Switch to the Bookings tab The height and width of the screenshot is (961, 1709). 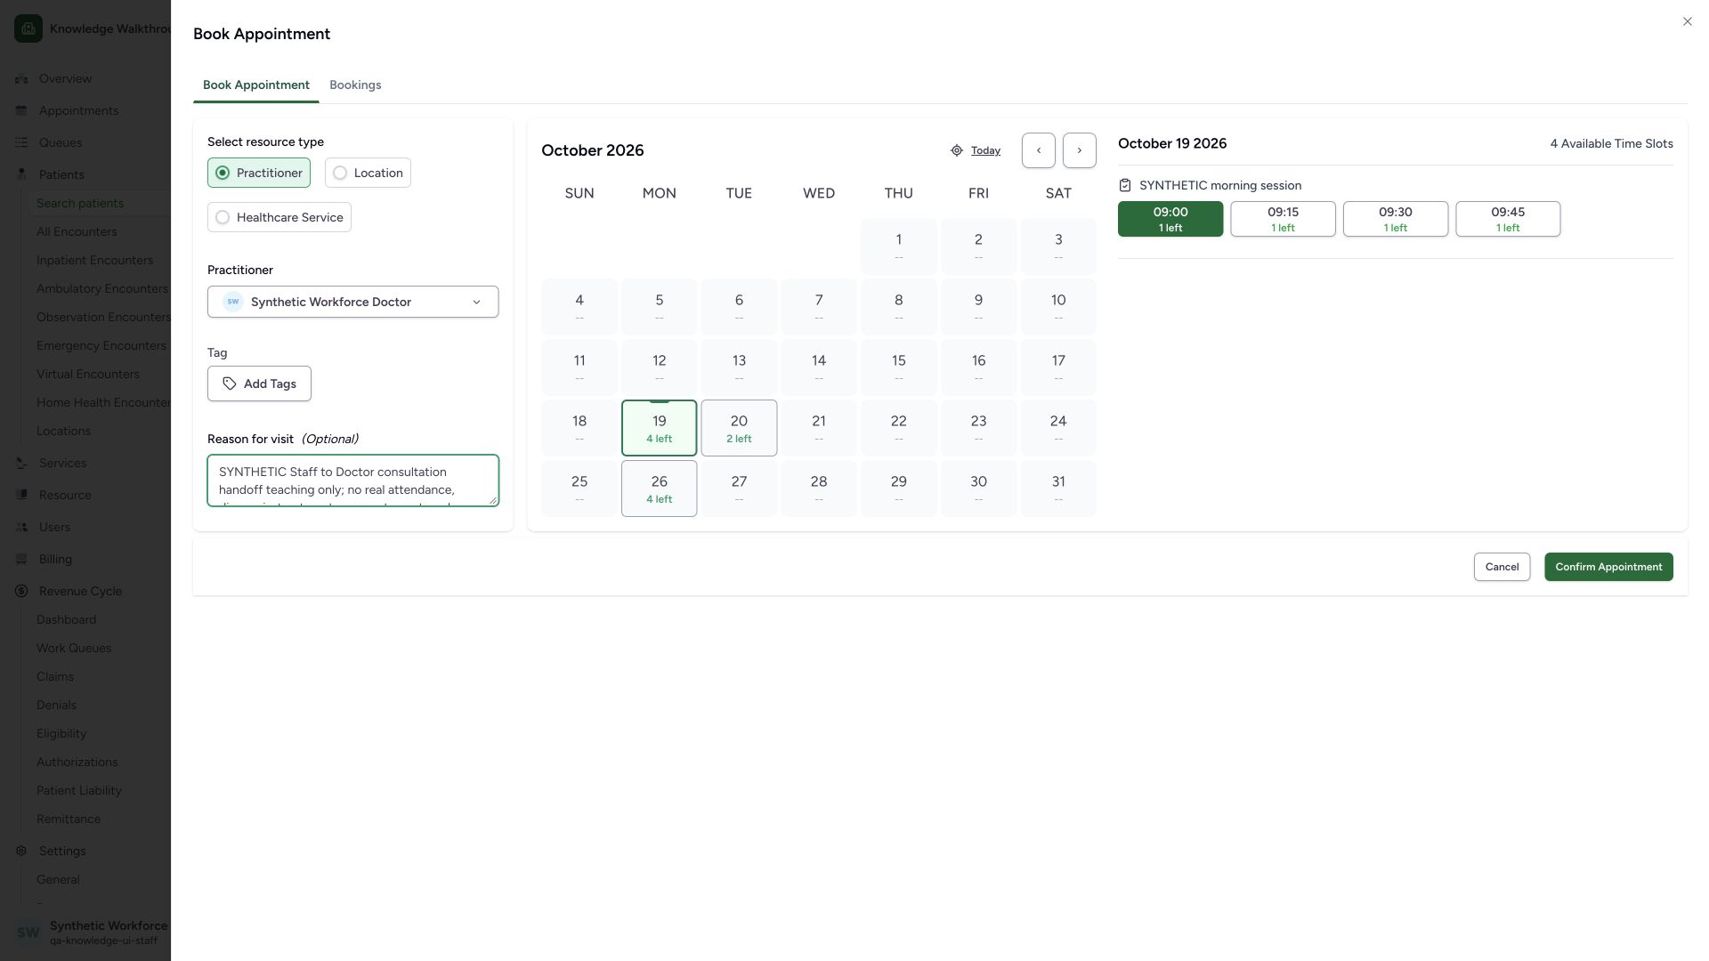click(x=355, y=85)
